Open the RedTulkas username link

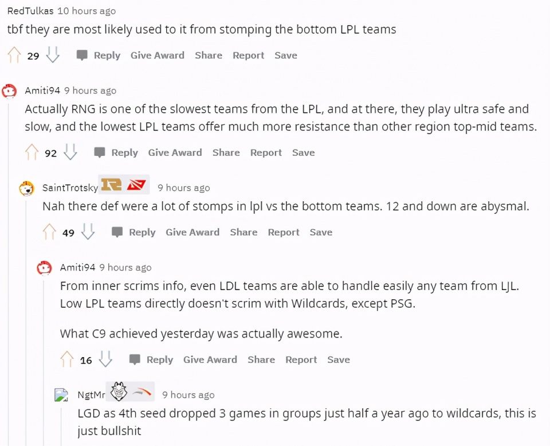[30, 11]
